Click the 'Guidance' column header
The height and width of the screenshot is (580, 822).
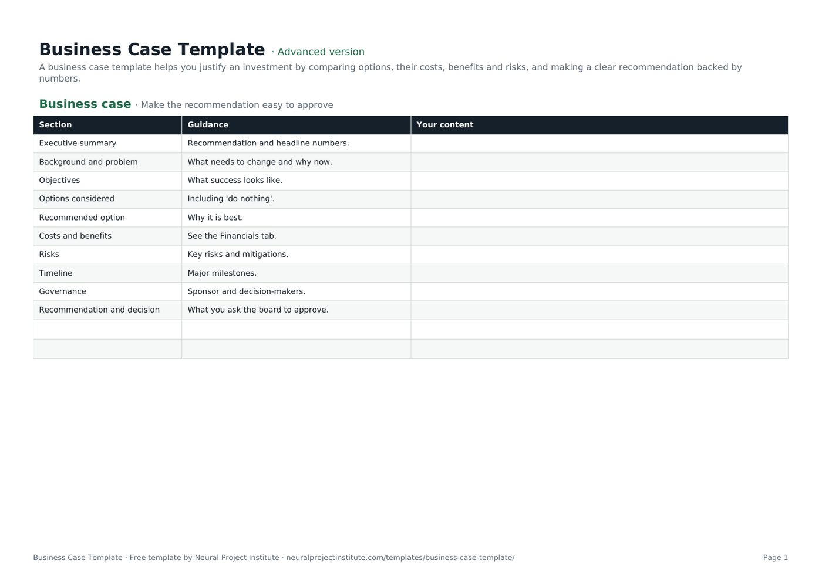pos(297,125)
